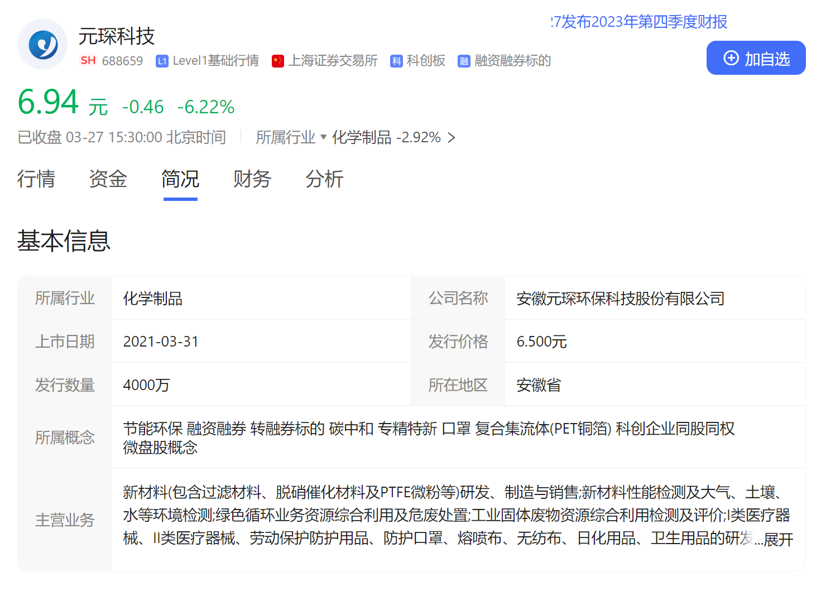Screen dimensions: 821x591
Task: Expand 主营业务 text with 展开
Action: [778, 540]
